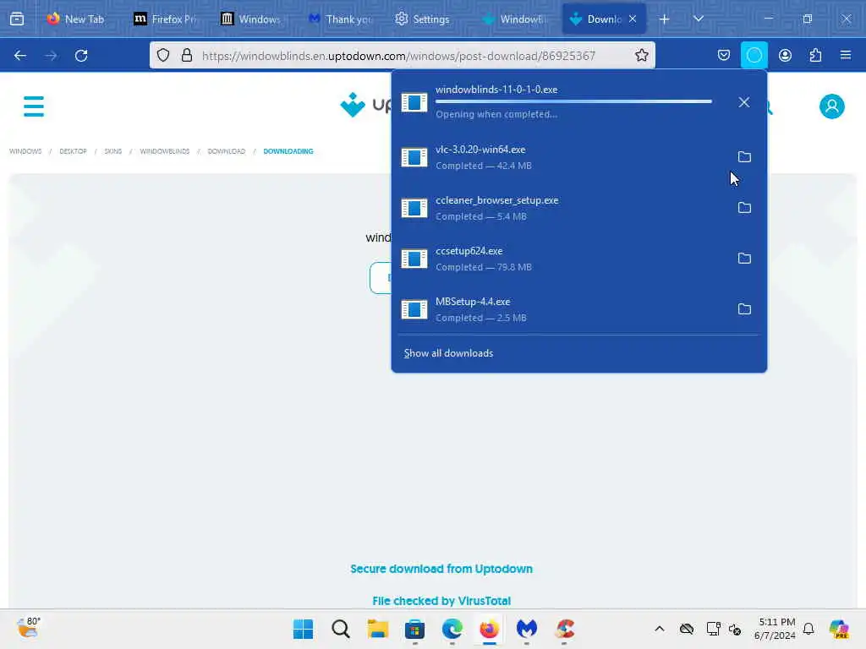Image resolution: width=866 pixels, height=649 pixels.
Task: Open Malwarebytes from taskbar
Action: [527, 629]
